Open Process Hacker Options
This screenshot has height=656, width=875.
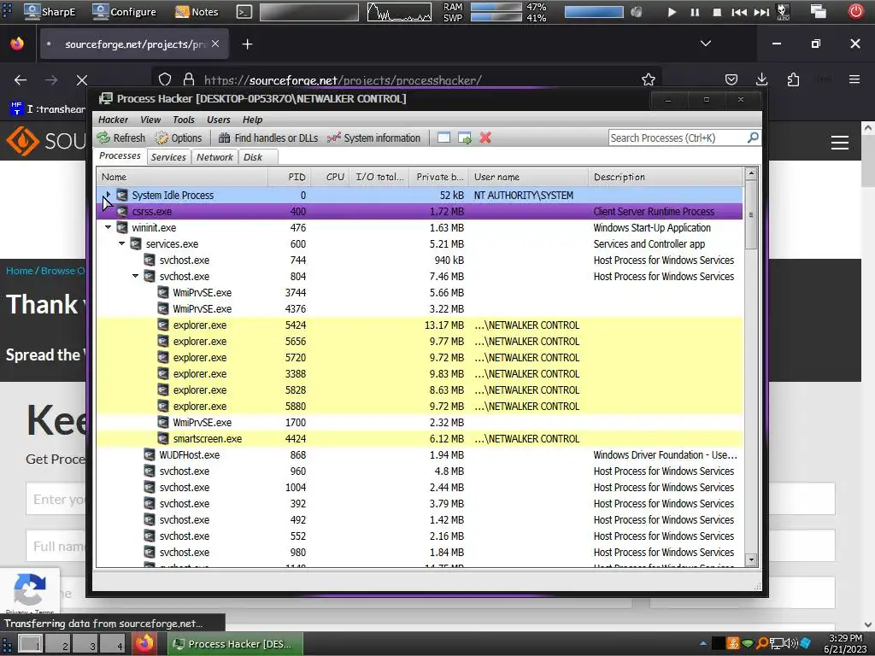click(x=178, y=138)
